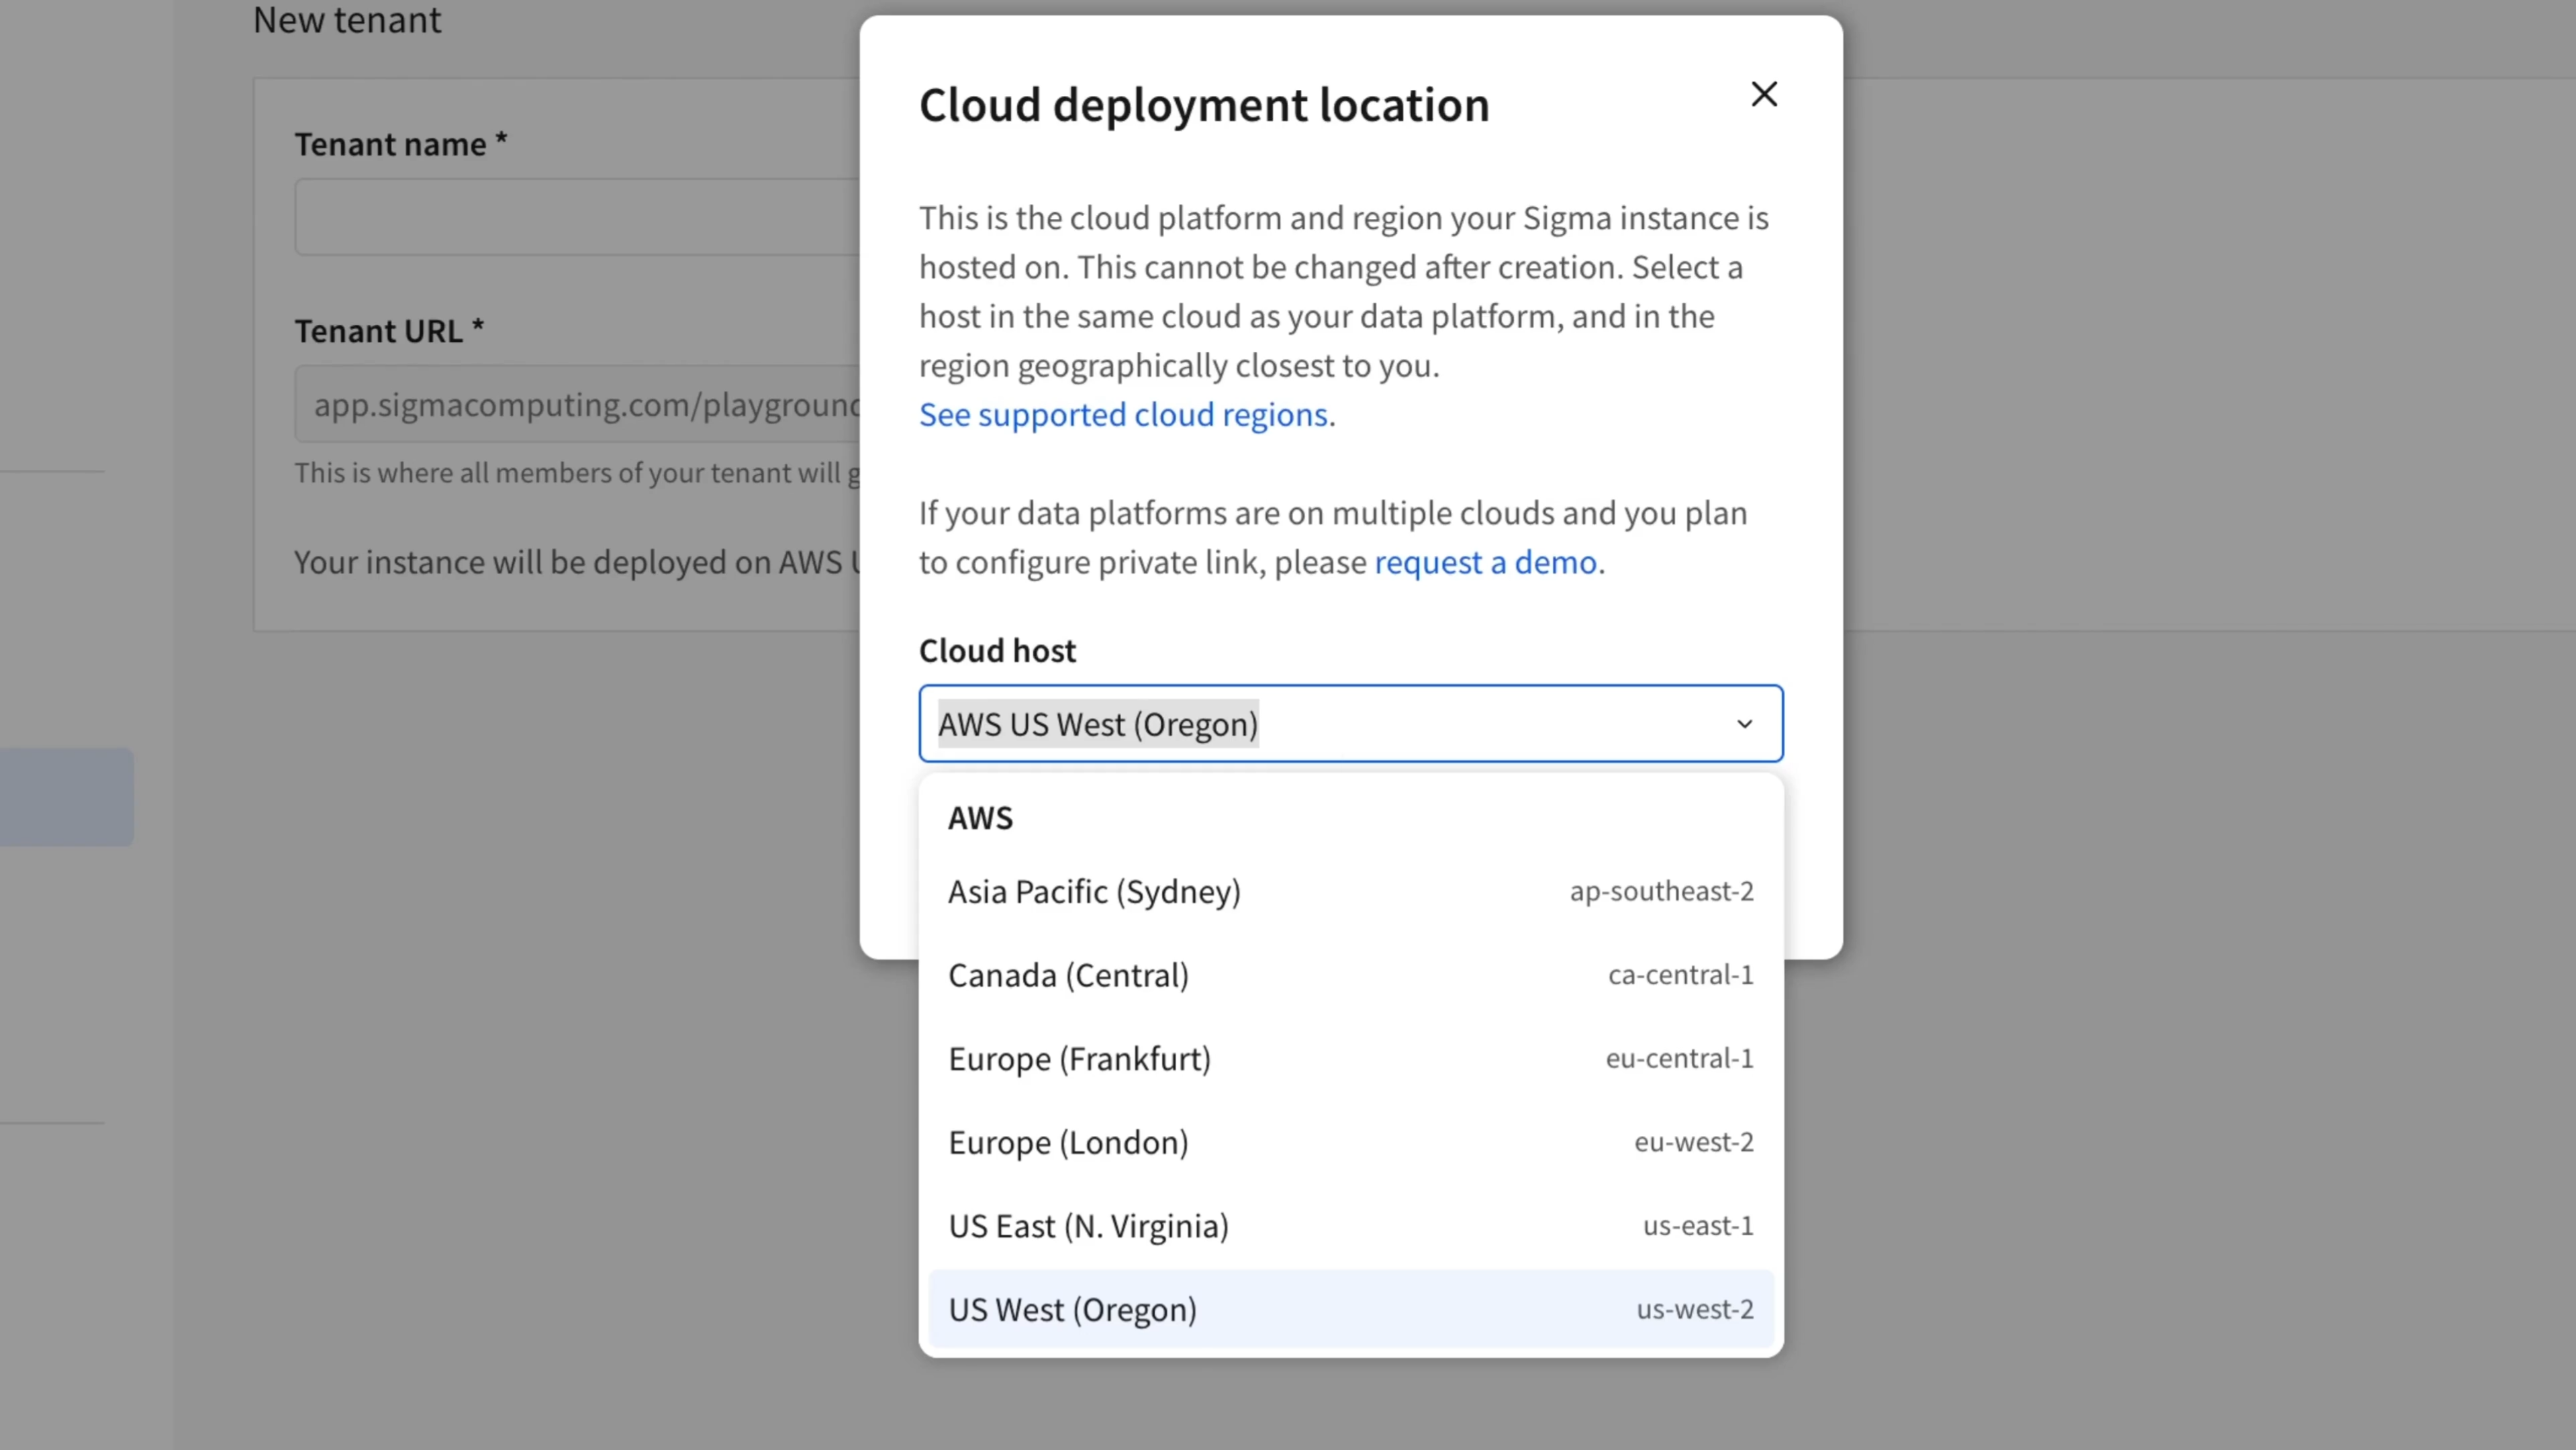Close the Cloud deployment location dialog

(x=1764, y=94)
